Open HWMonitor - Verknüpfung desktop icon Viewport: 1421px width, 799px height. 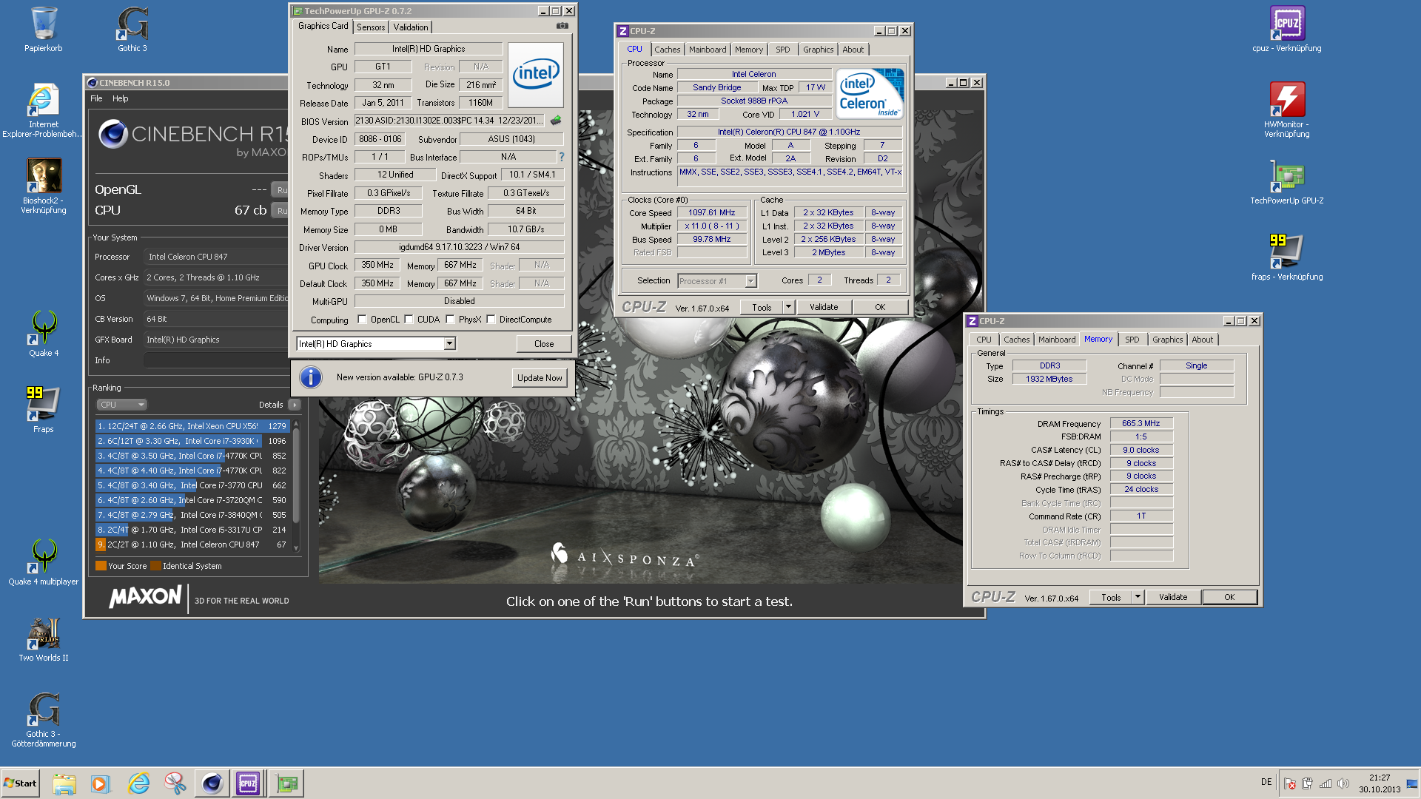pos(1287,110)
